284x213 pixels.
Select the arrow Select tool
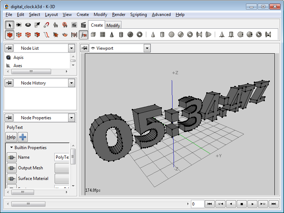click(x=10, y=25)
